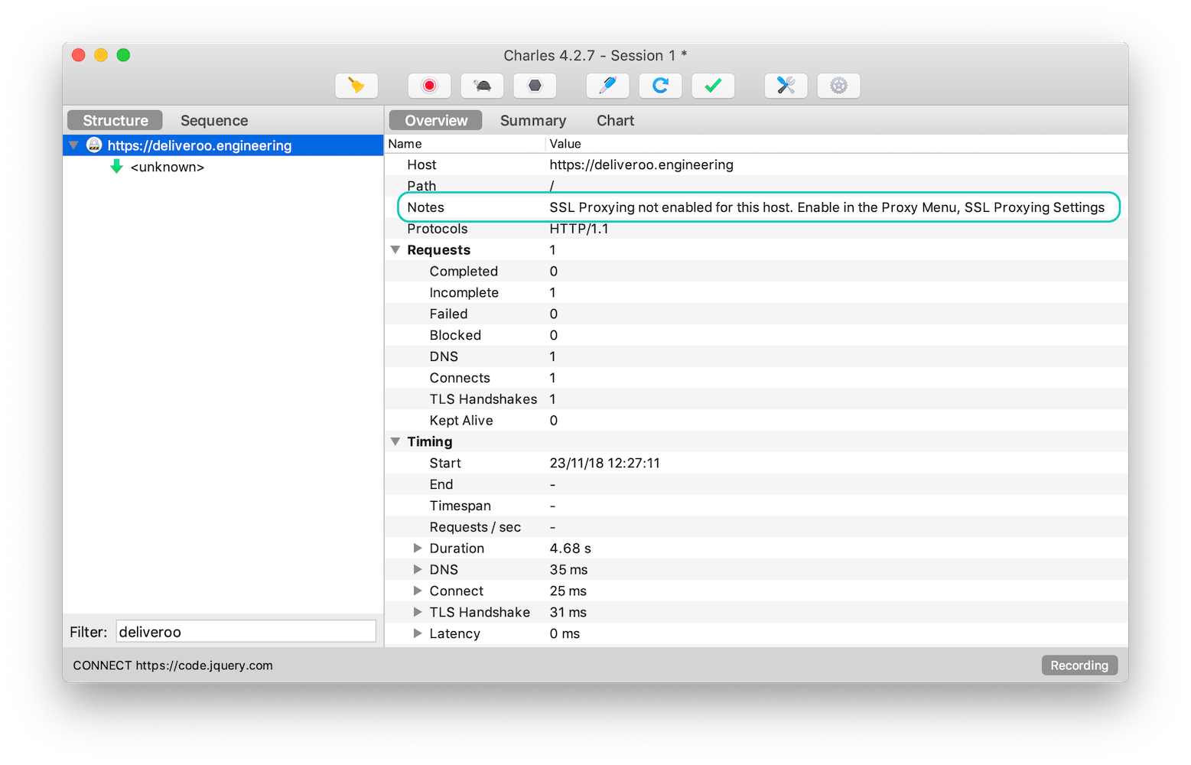1191x765 pixels.
Task: Maximize the Charles window with green button
Action: [123, 55]
